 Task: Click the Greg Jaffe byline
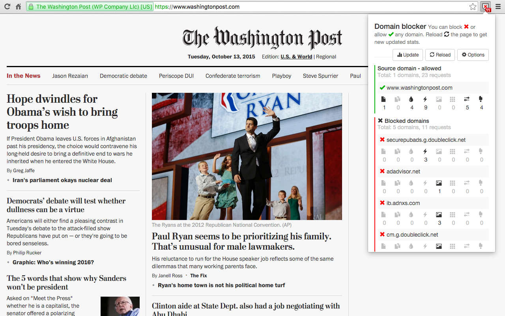coord(24,171)
